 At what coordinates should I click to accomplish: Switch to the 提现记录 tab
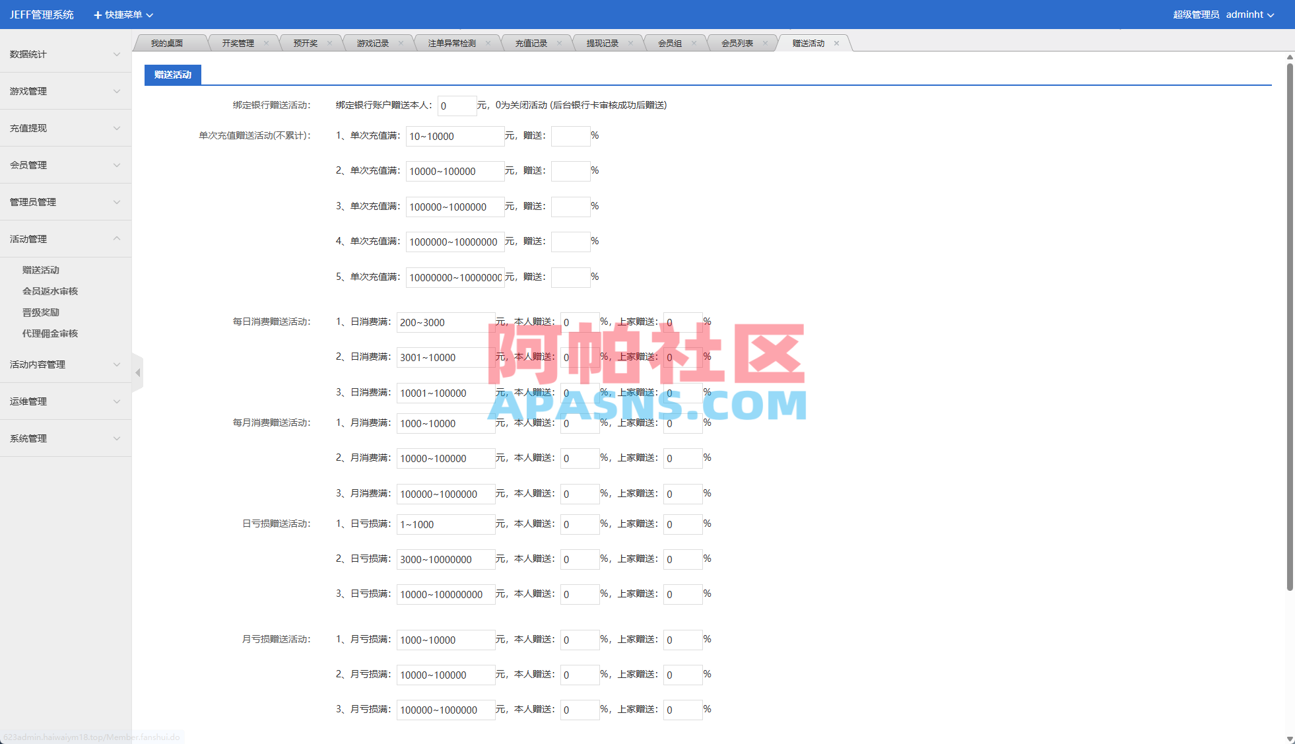point(602,44)
